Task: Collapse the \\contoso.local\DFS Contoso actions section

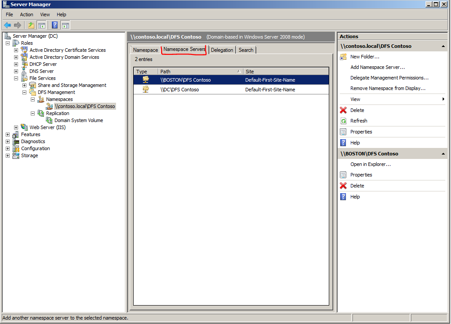Action: [443, 46]
